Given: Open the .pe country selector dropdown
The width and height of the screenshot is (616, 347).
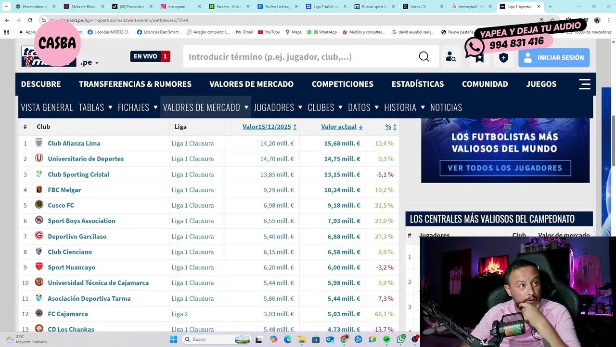Looking at the screenshot, I should [x=90, y=63].
